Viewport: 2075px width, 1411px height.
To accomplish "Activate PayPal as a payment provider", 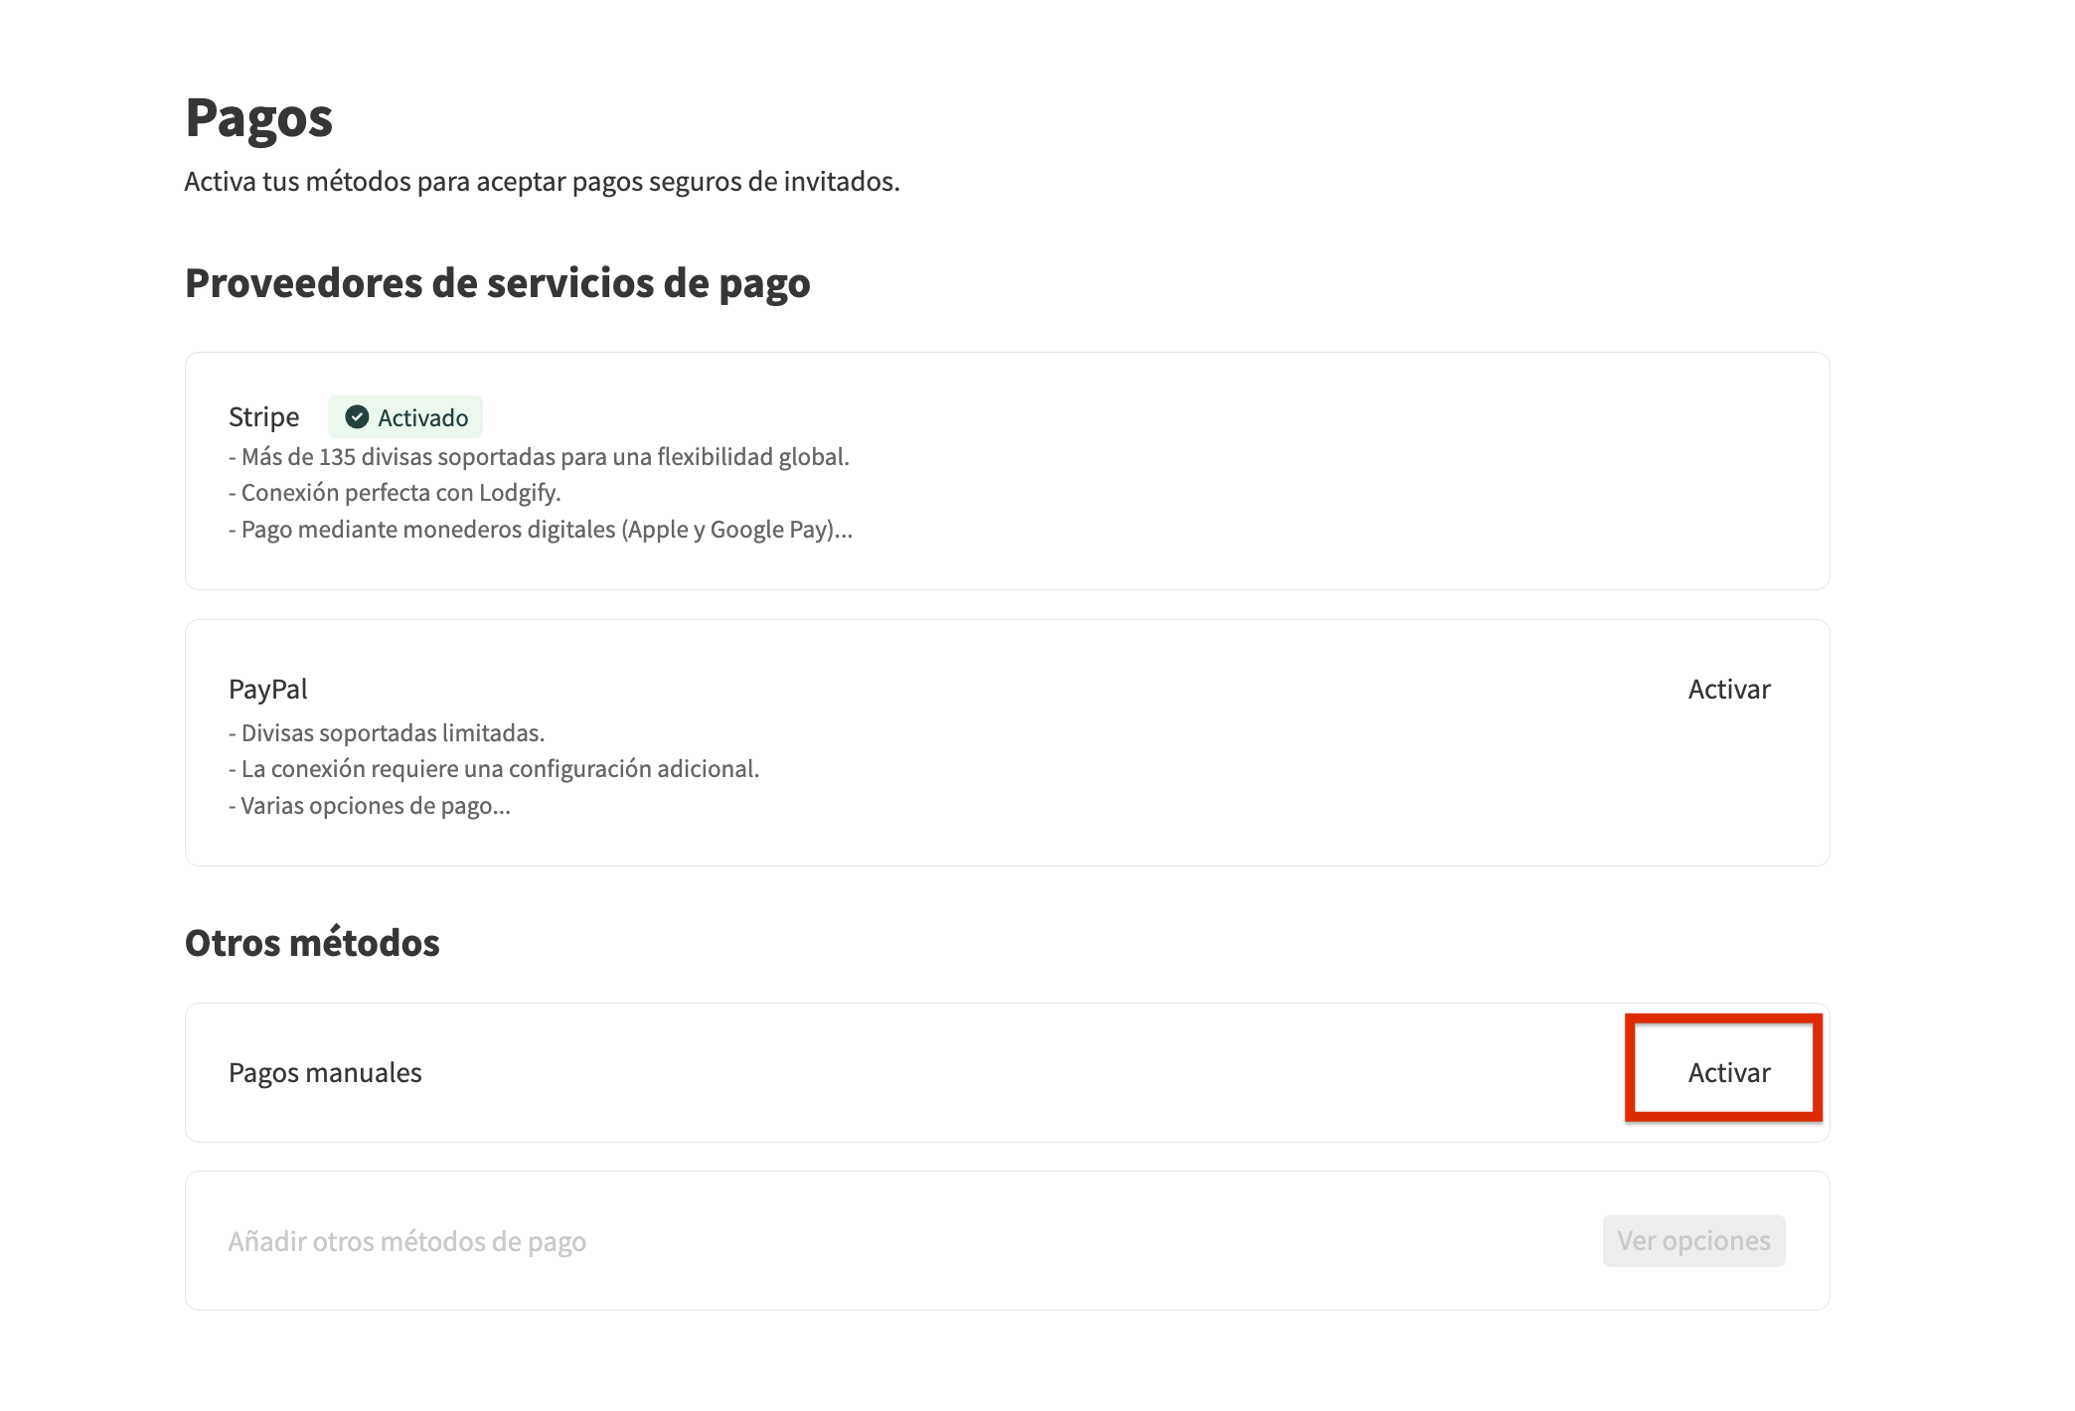I will [x=1729, y=689].
